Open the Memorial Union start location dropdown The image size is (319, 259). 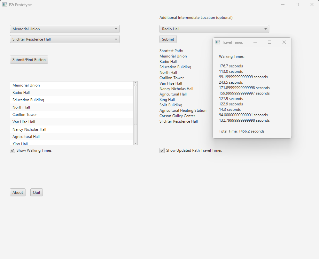click(x=65, y=29)
